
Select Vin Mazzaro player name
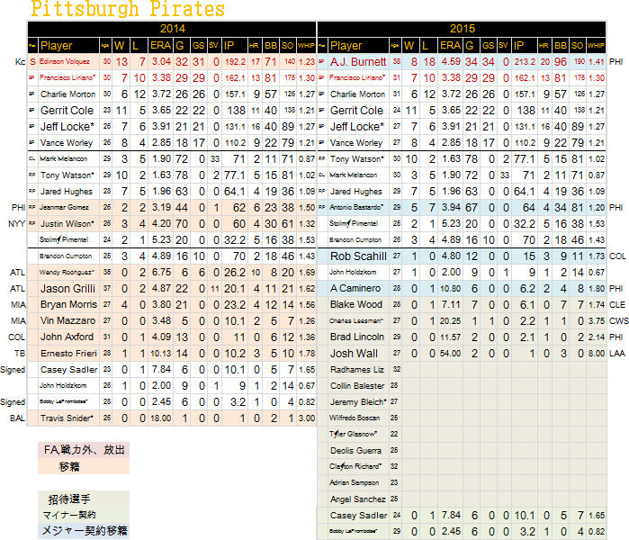67,320
